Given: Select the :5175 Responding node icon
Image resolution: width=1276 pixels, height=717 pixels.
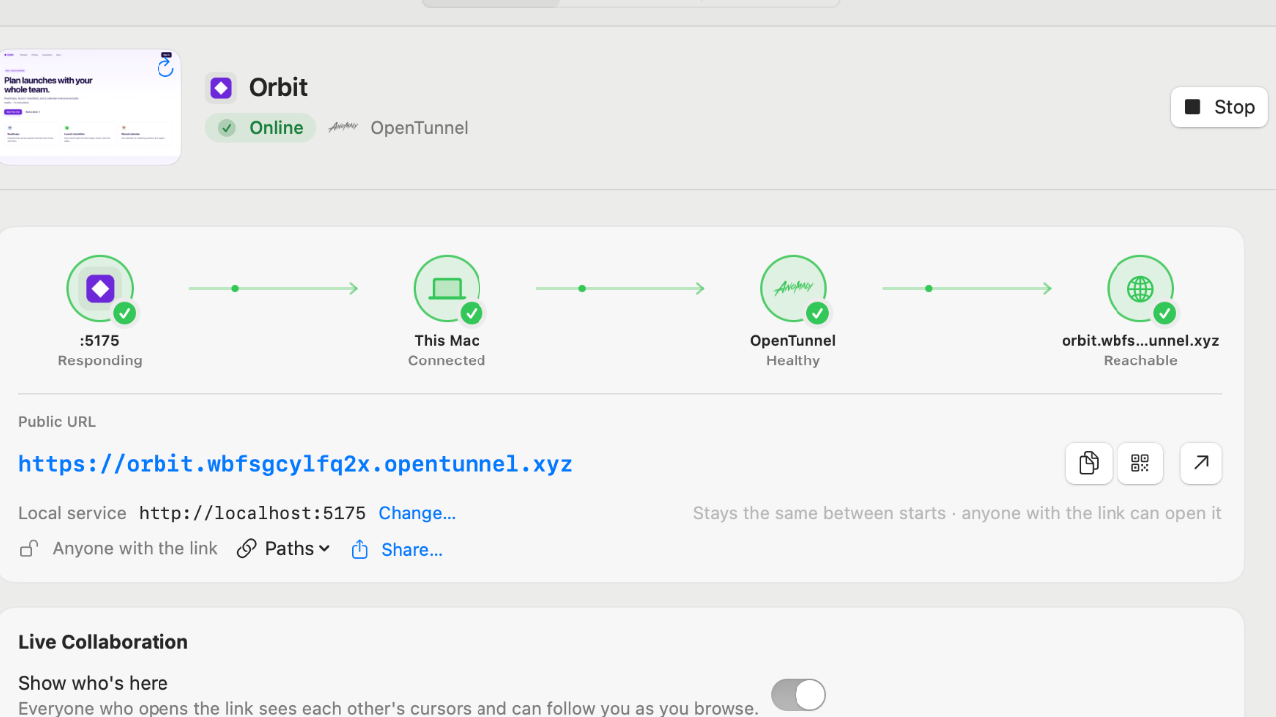Looking at the screenshot, I should (x=100, y=289).
